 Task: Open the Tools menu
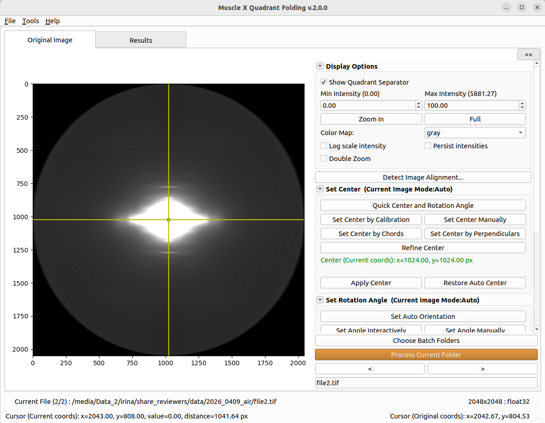[30, 21]
